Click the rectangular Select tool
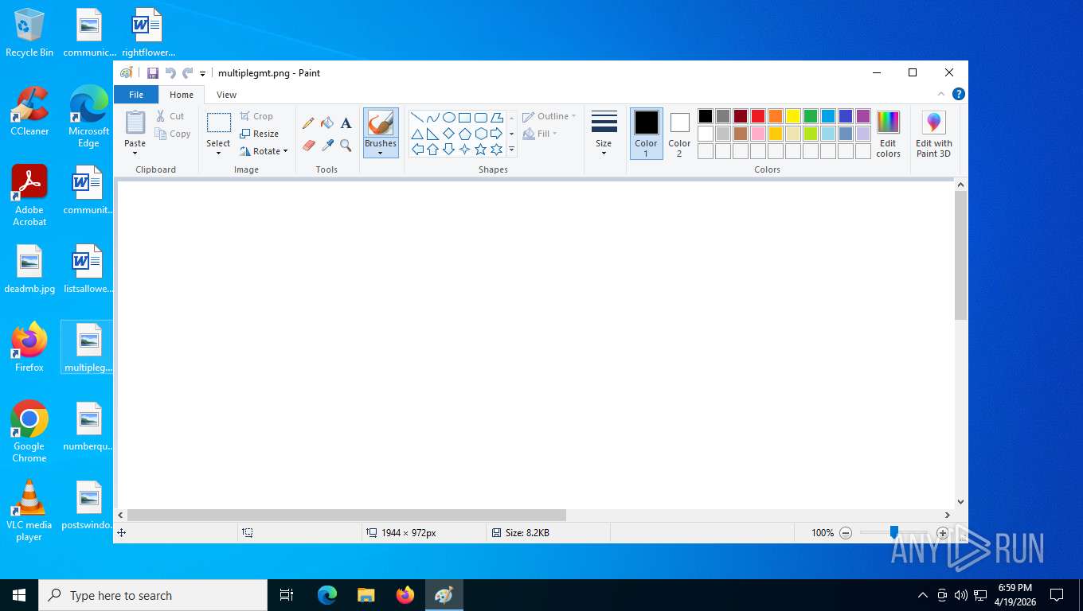This screenshot has width=1083, height=611. coord(218,123)
